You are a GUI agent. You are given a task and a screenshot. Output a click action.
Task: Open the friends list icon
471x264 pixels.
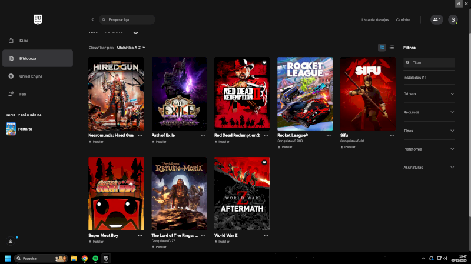click(x=436, y=19)
